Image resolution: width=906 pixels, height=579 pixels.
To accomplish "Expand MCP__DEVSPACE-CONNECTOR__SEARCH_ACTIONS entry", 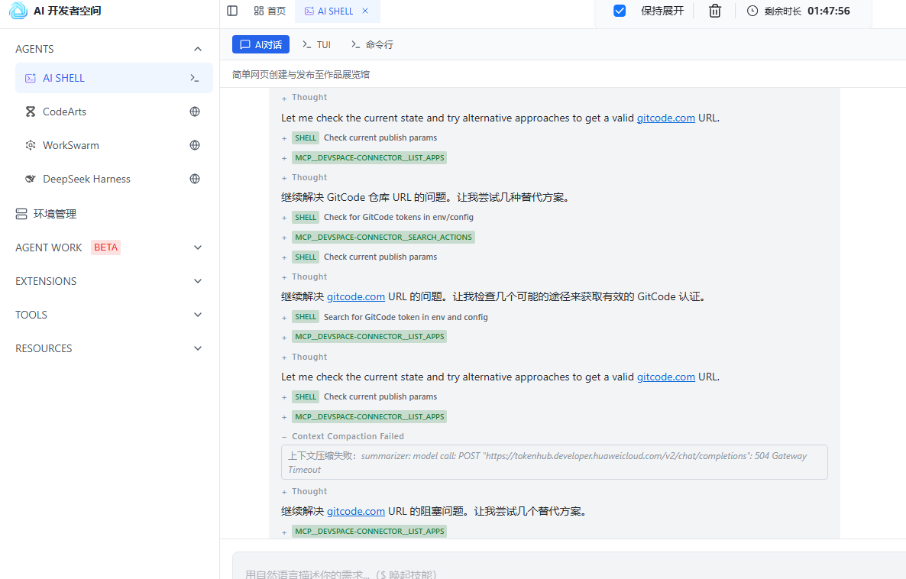I will point(283,238).
